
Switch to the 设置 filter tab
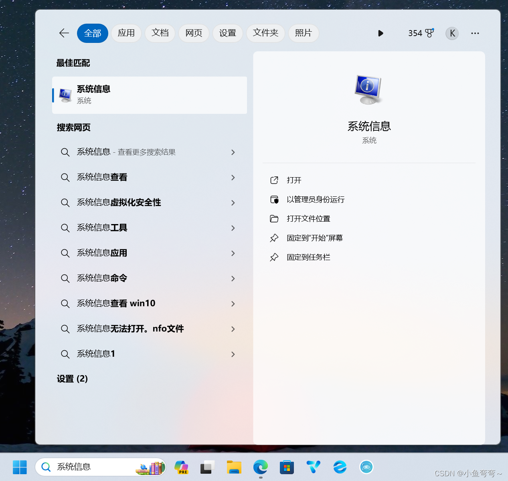[227, 33]
